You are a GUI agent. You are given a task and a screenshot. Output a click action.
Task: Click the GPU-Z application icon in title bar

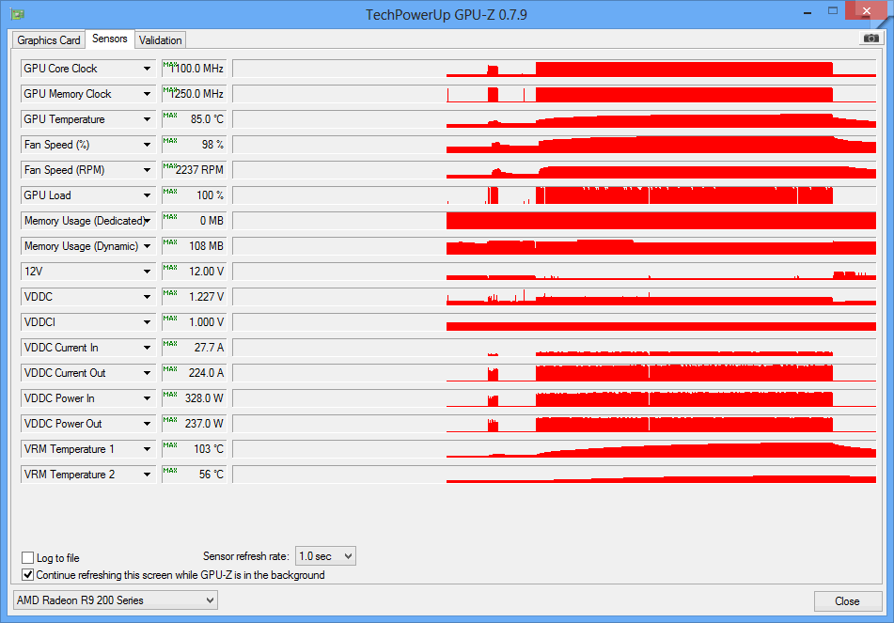[18, 14]
